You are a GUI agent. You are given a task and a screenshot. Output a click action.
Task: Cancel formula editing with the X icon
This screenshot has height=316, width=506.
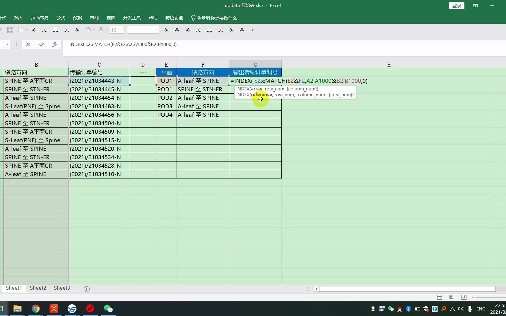pyautogui.click(x=28, y=44)
